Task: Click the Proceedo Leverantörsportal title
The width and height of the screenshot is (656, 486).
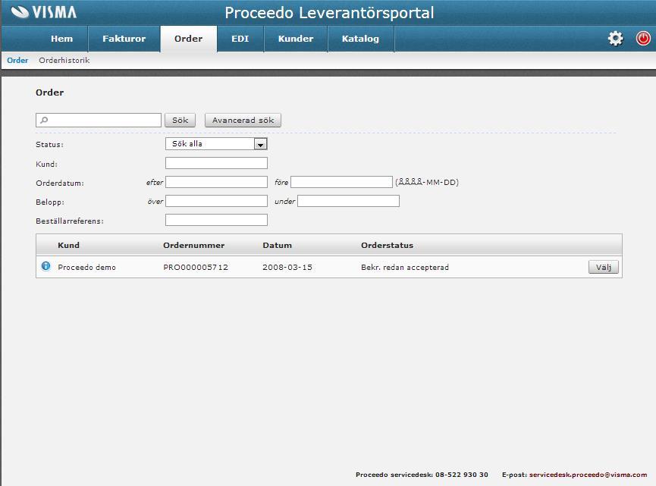Action: pos(329,13)
